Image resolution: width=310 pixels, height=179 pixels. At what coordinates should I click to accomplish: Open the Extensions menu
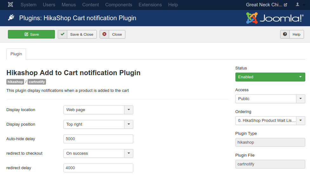pyautogui.click(x=150, y=5)
